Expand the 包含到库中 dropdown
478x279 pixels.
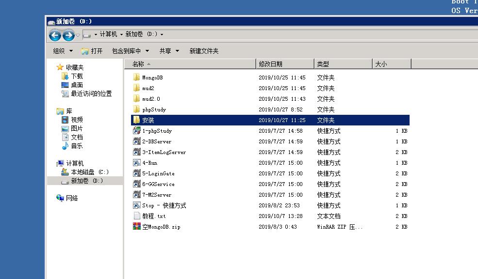click(130, 51)
